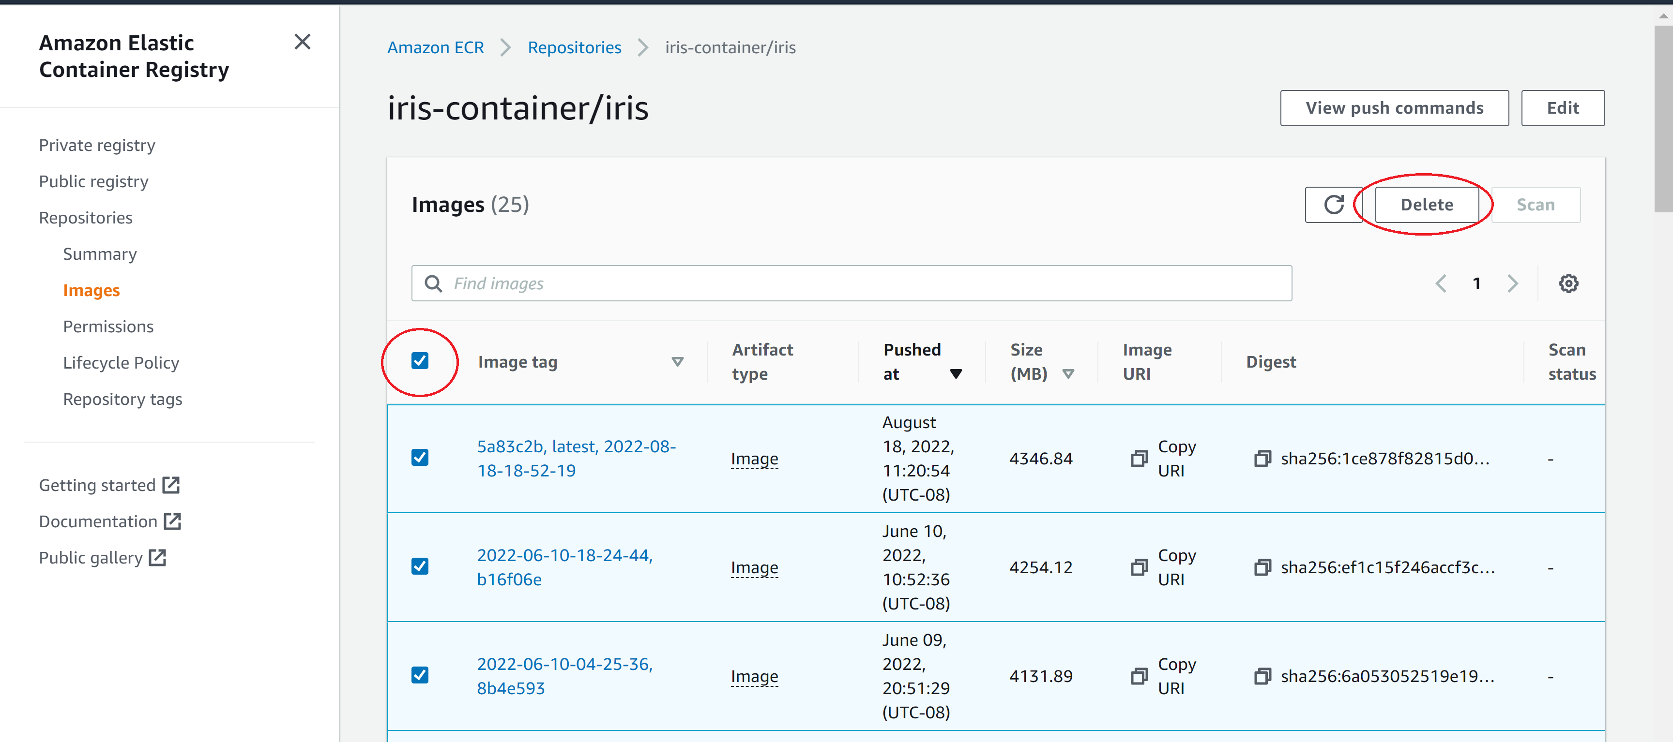Open Lifecycle Policy in sidebar

point(121,363)
